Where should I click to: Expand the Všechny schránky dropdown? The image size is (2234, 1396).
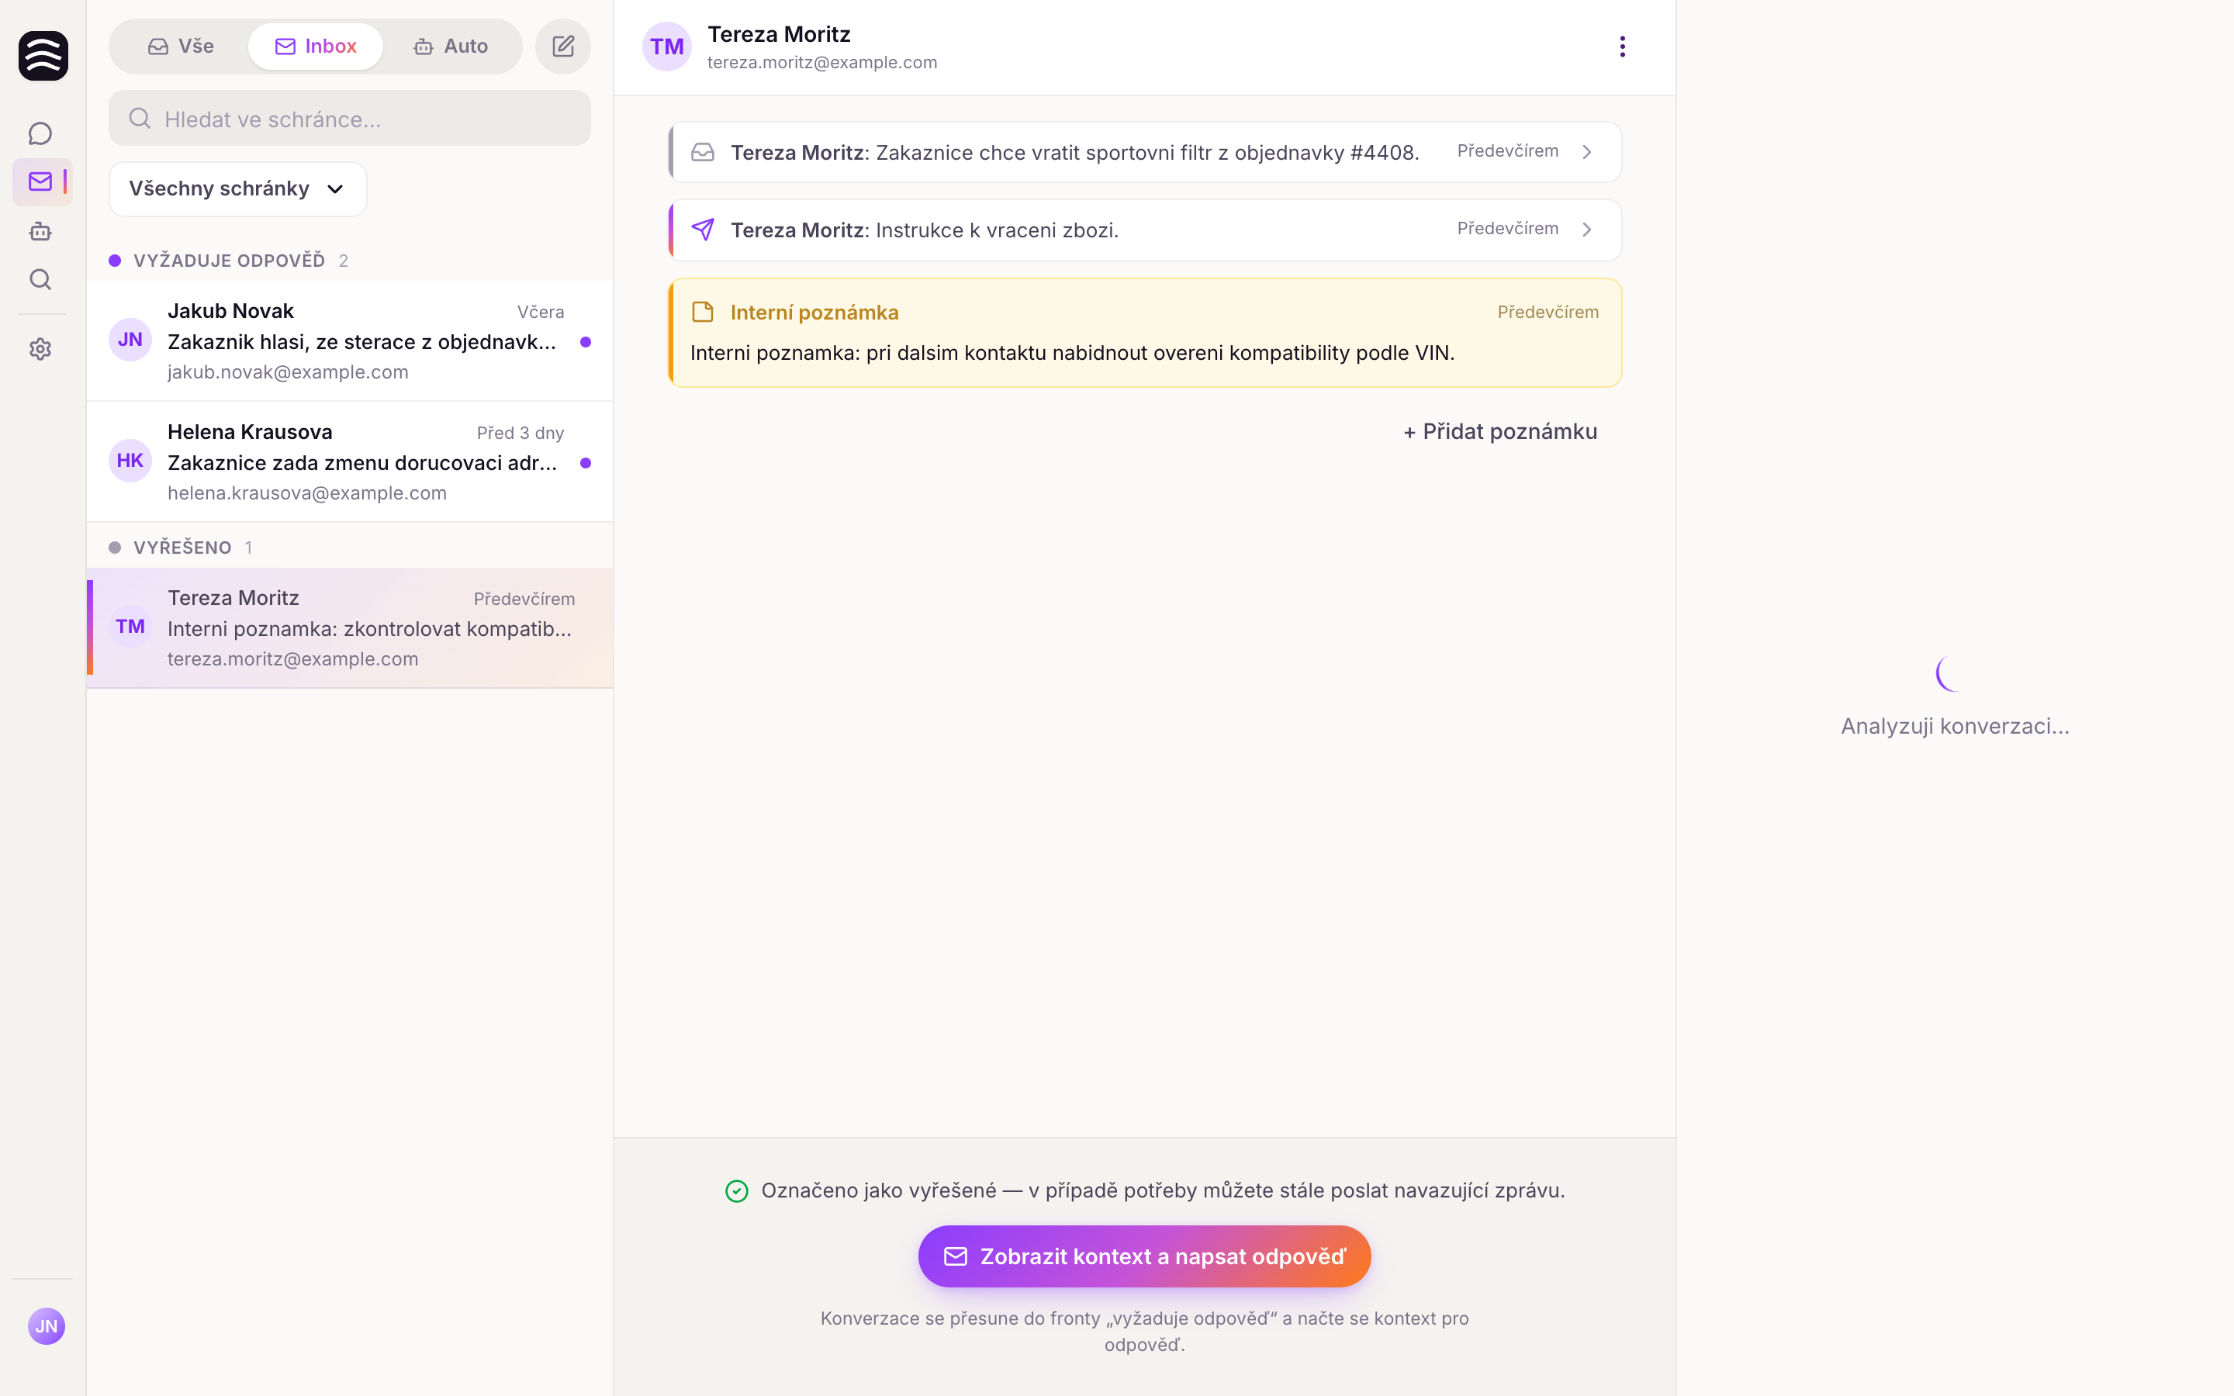tap(237, 189)
